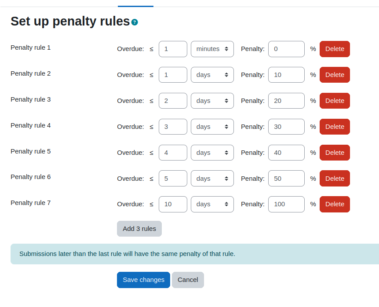Click the penalty field showing 0

click(x=286, y=49)
